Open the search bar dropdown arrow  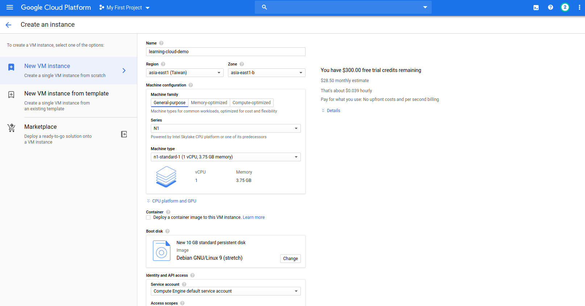tap(425, 7)
